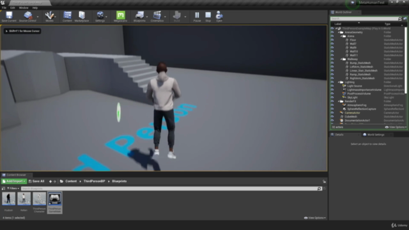Screen dimensions: 409x230
Task: Click the icon right of the World Outliner search
Action: pyautogui.click(x=405, y=19)
